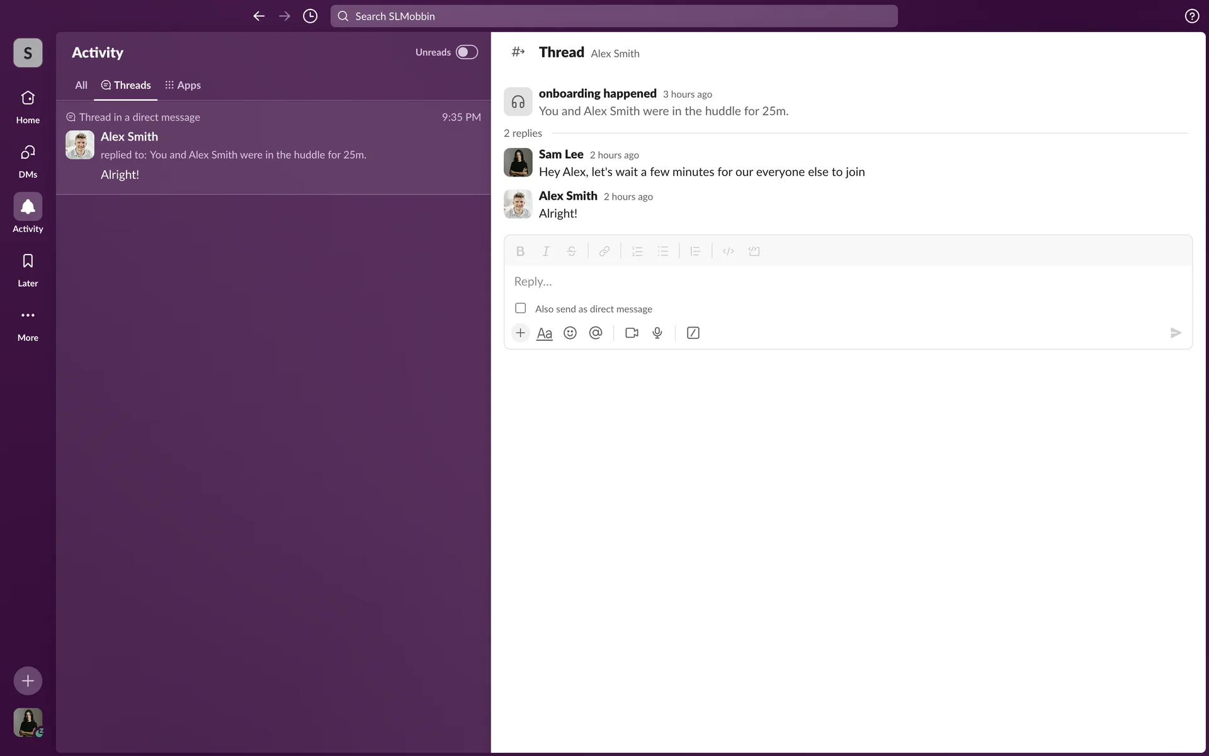Open the SLMobbin workspace switcher
This screenshot has height=756, width=1209.
[x=28, y=53]
